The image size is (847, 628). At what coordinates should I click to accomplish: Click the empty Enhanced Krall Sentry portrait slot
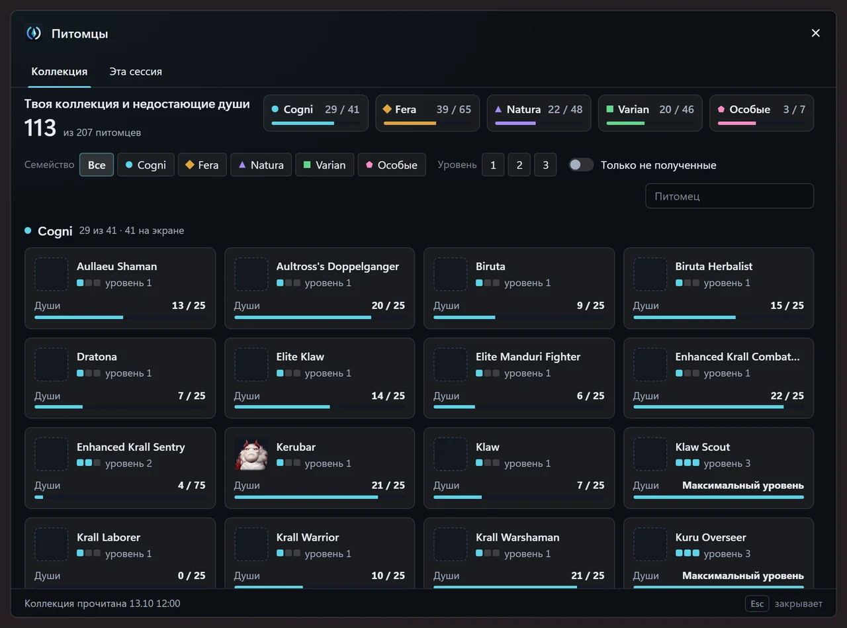click(x=52, y=455)
